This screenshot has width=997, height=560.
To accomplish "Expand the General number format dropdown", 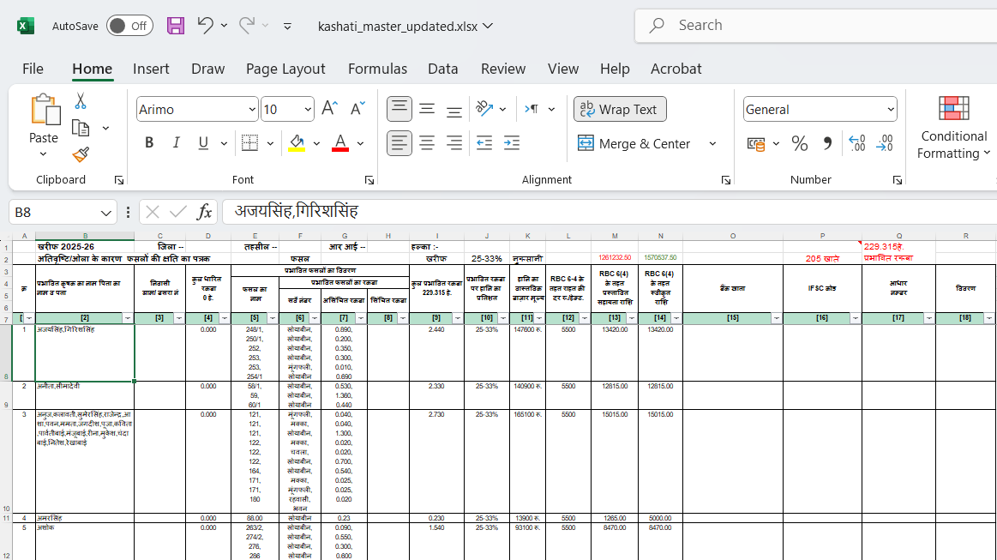I will pos(891,110).
